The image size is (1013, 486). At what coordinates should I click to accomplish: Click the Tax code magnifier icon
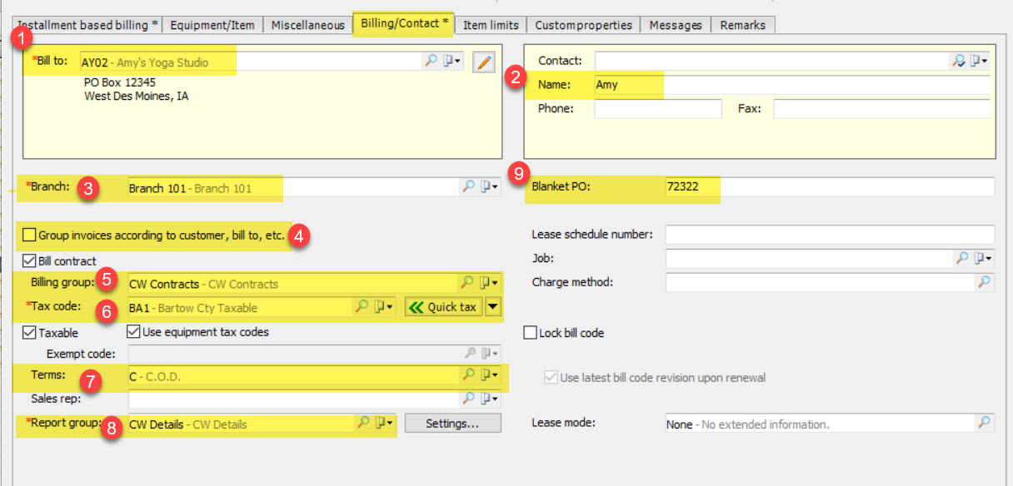pos(362,307)
